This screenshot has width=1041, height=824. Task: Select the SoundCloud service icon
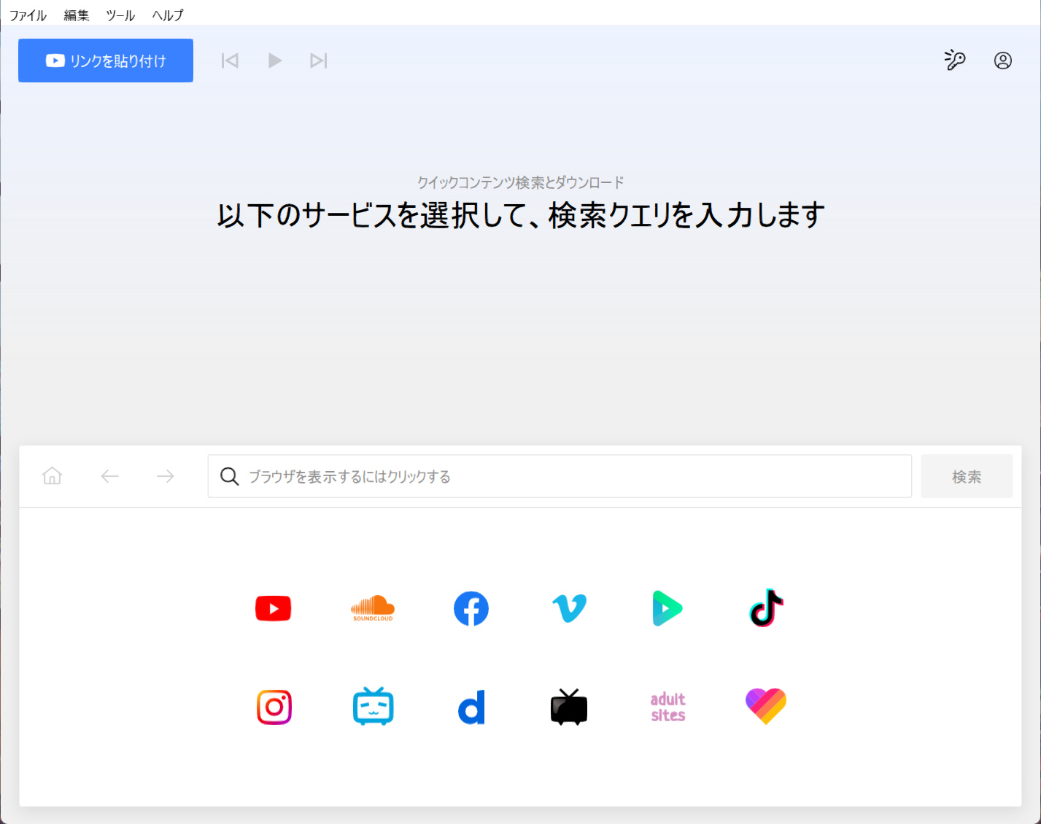click(x=373, y=608)
